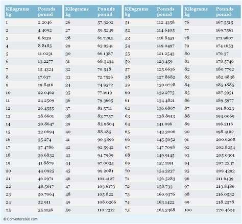Select the 100 kilograms cell
Screen dimensions: 242x224
pos(188,210)
